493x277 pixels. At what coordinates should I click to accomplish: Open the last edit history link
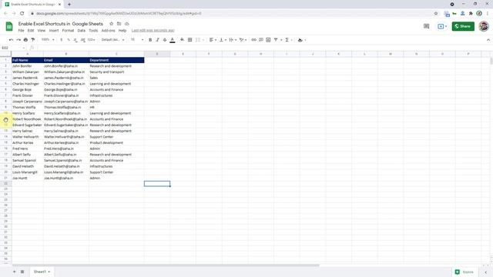[x=153, y=31]
